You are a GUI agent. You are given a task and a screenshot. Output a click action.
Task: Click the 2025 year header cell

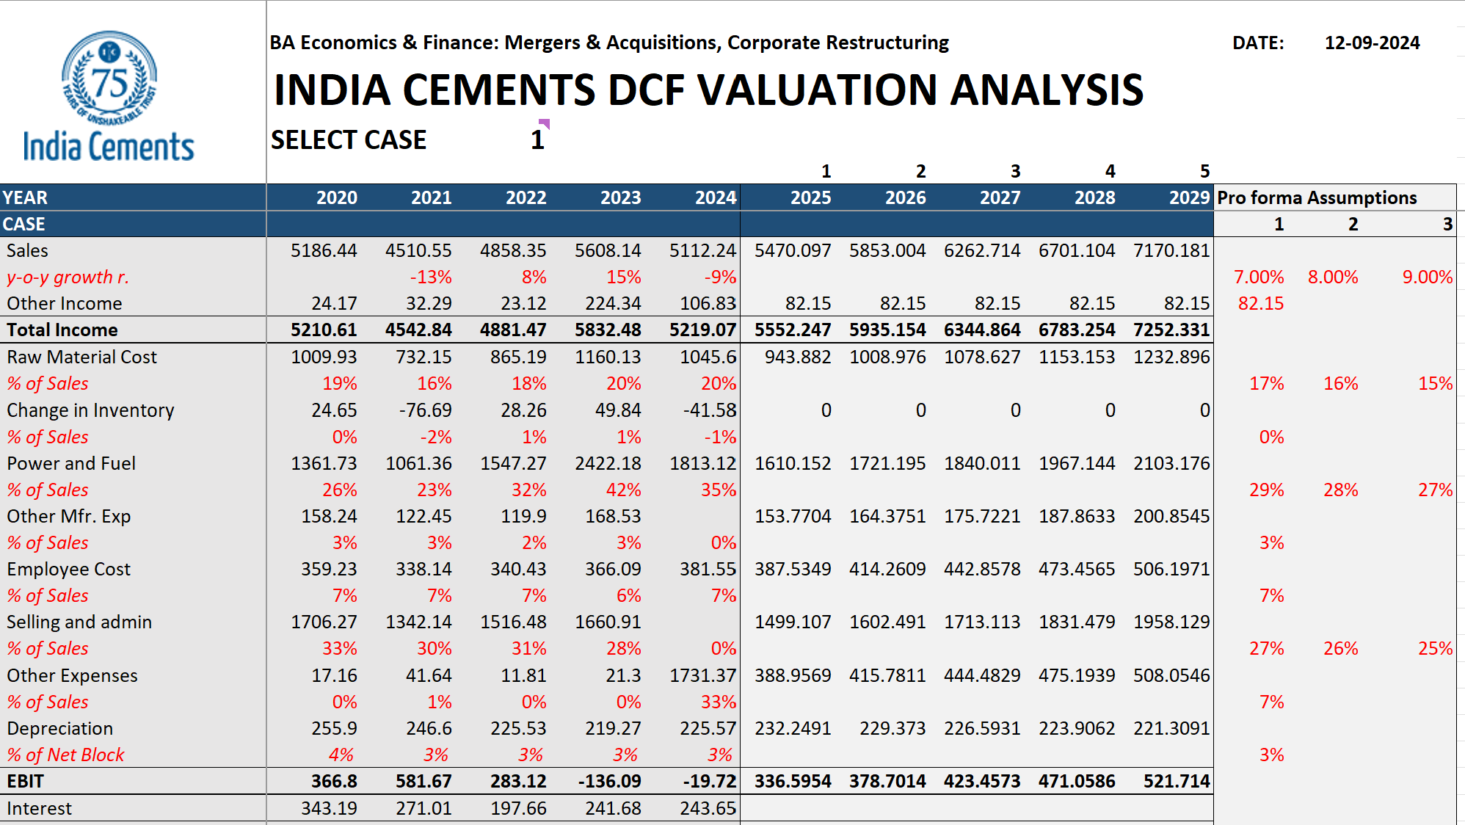810,197
